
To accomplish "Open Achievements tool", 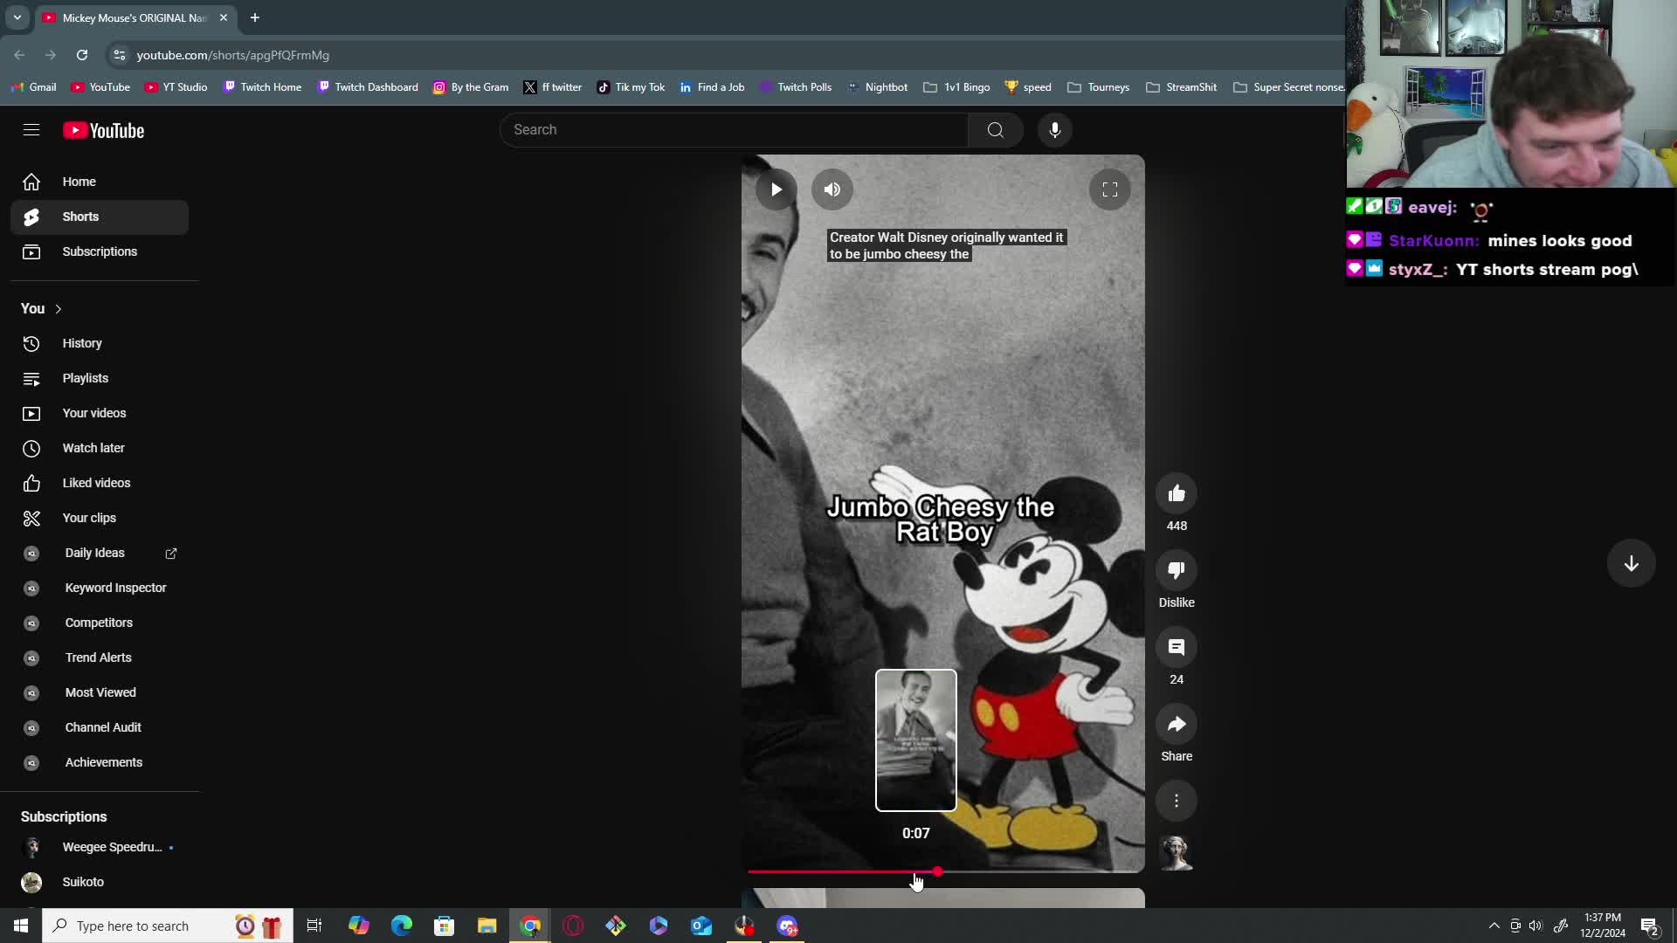I will pos(100,762).
